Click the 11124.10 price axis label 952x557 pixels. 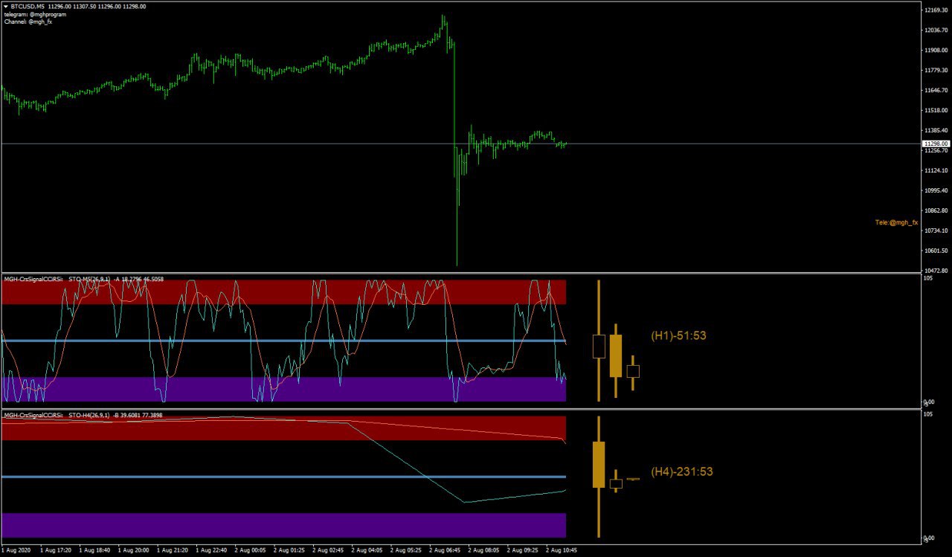pyautogui.click(x=935, y=171)
